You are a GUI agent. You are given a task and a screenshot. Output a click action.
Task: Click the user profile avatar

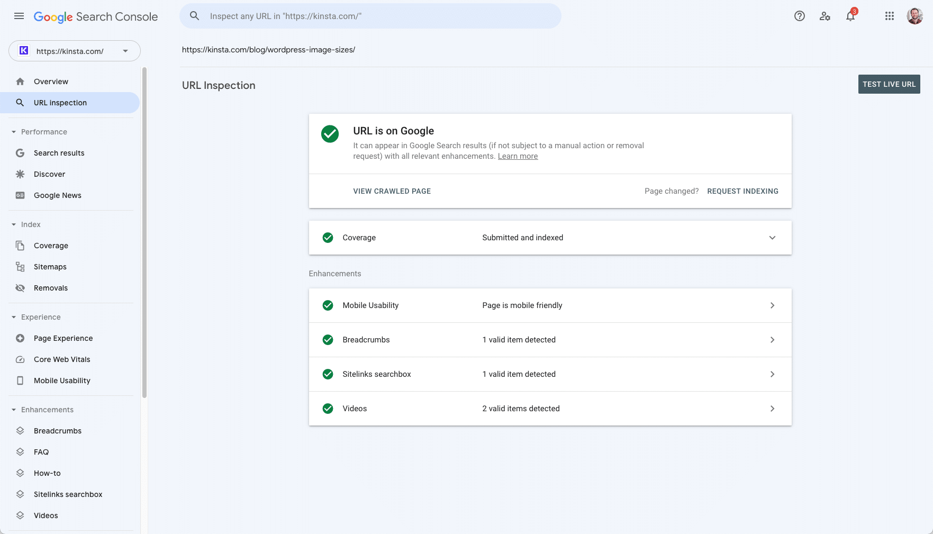tap(914, 16)
